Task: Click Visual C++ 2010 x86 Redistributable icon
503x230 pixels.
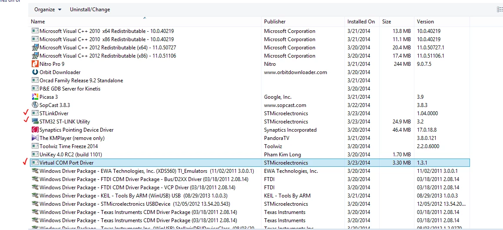Action: [x=35, y=39]
